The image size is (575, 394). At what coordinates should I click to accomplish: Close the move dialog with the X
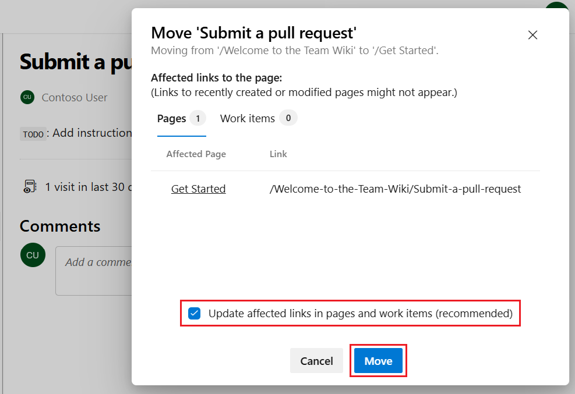coord(532,35)
